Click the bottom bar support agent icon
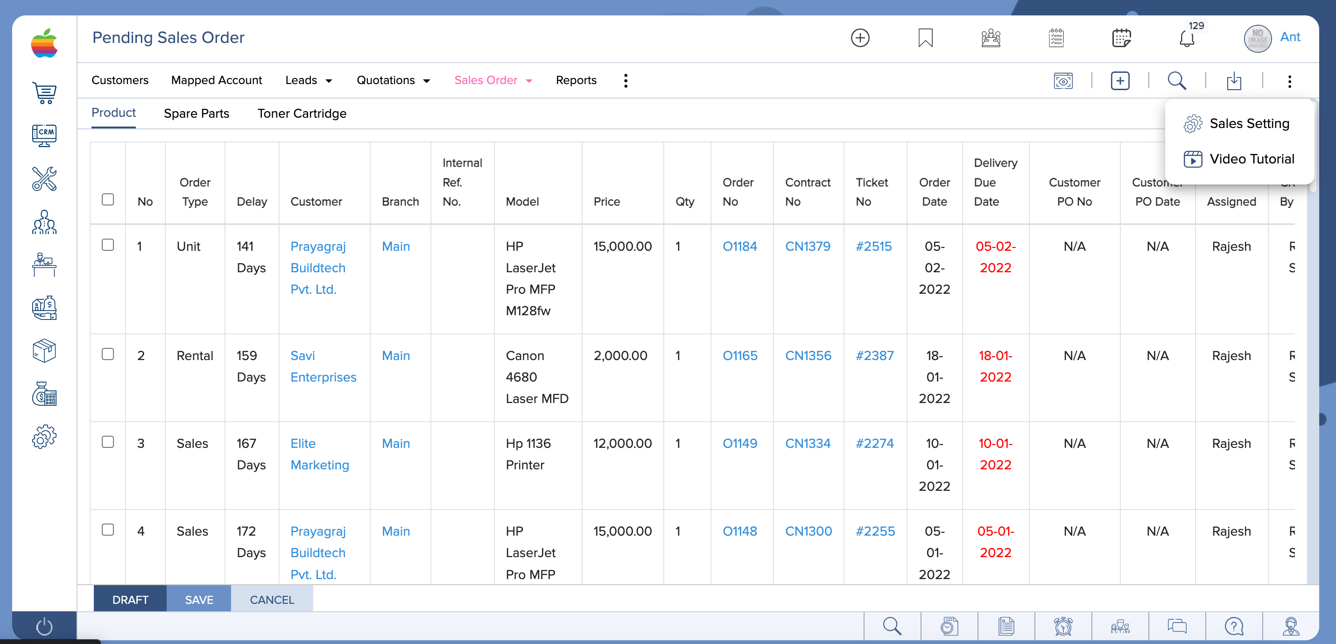 coord(1291,626)
